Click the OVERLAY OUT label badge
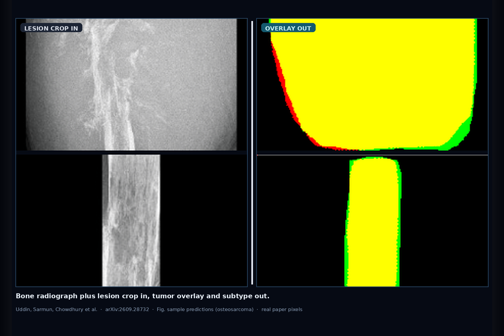Image resolution: width=504 pixels, height=336 pixels. (288, 28)
